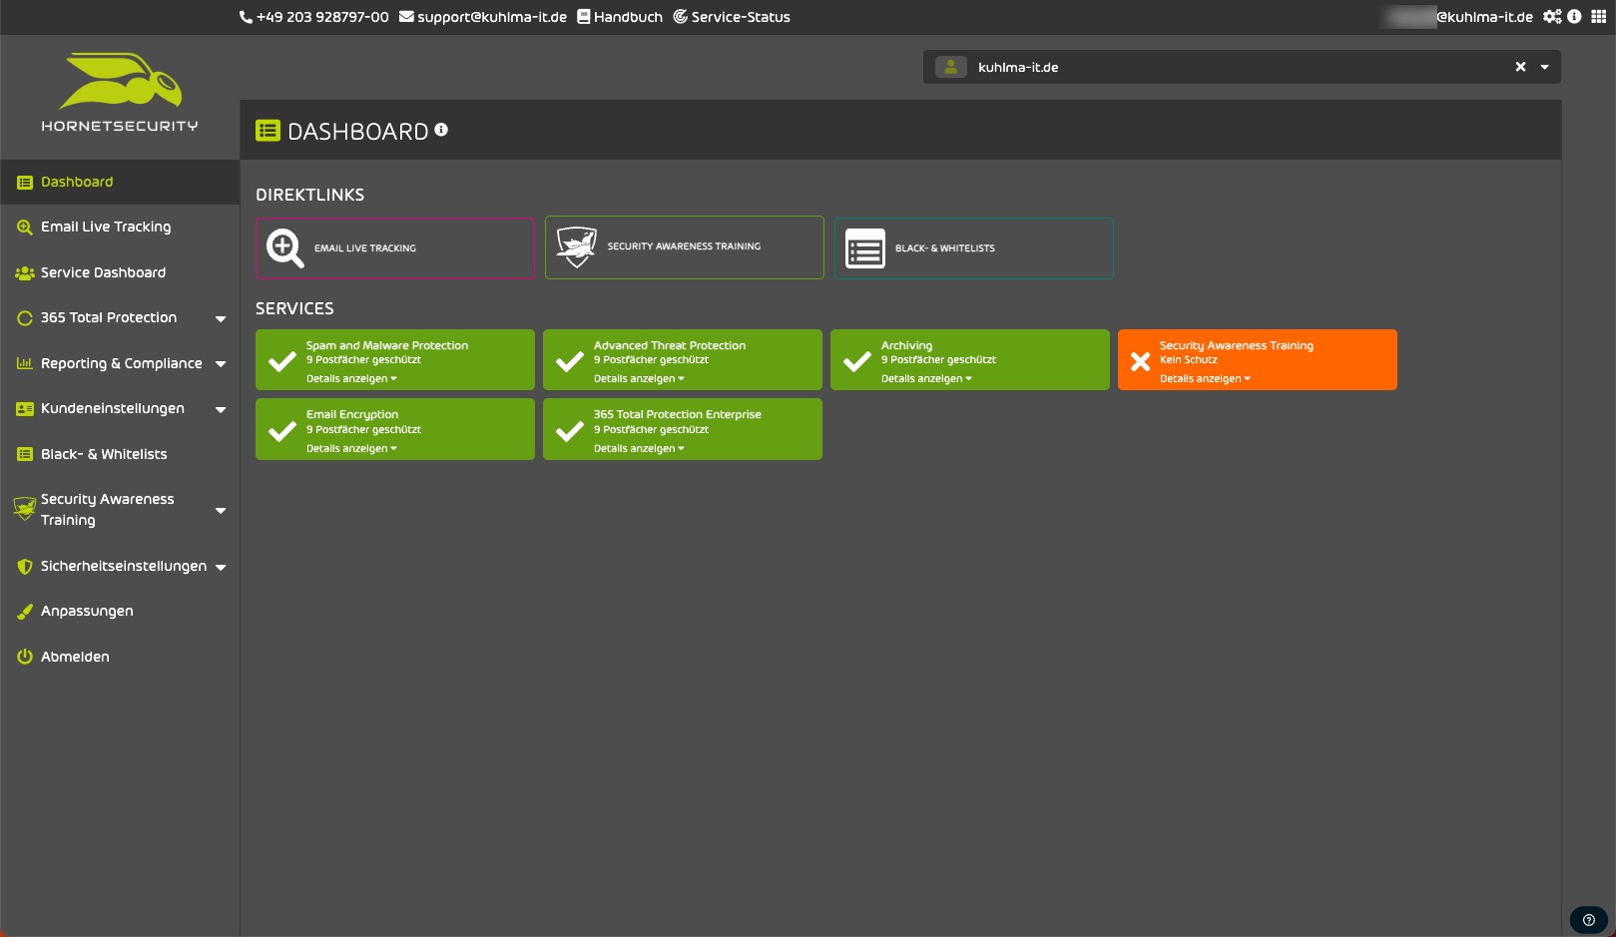Click the Kundeneinstellungen card icon

[x=25, y=409]
